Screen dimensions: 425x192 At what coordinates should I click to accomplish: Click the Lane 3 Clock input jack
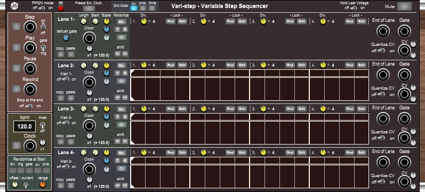tap(89, 125)
